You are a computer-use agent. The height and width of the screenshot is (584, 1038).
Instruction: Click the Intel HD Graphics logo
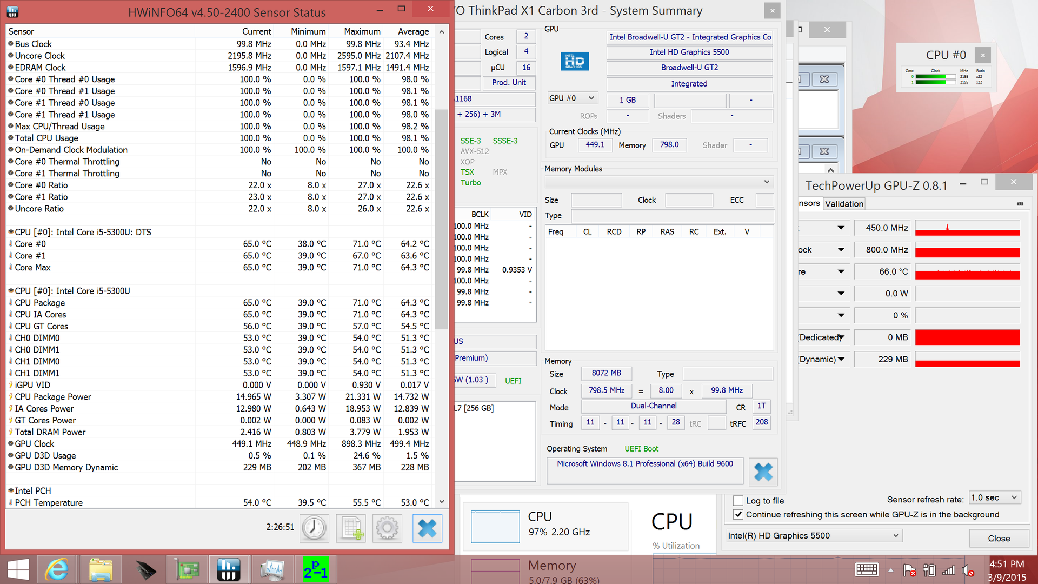pos(574,61)
